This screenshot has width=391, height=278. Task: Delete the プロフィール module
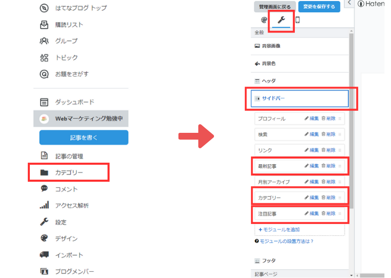[329, 118]
